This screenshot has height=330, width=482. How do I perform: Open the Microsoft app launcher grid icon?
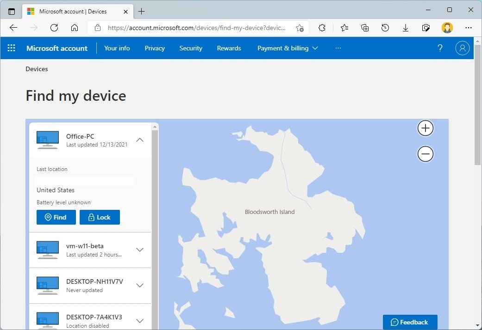[x=11, y=48]
